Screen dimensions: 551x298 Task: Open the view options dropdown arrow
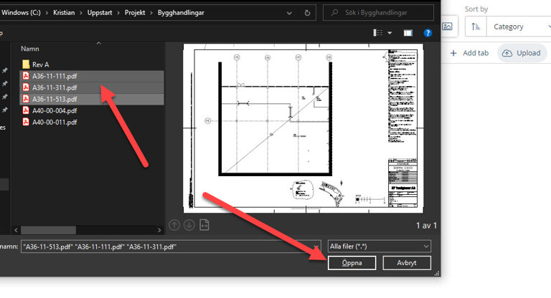[x=390, y=33]
